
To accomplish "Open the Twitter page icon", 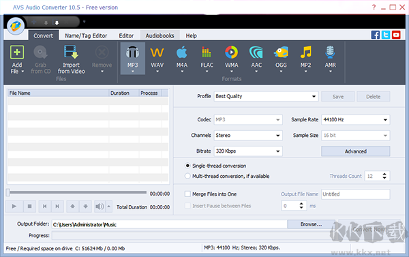I will [x=386, y=35].
